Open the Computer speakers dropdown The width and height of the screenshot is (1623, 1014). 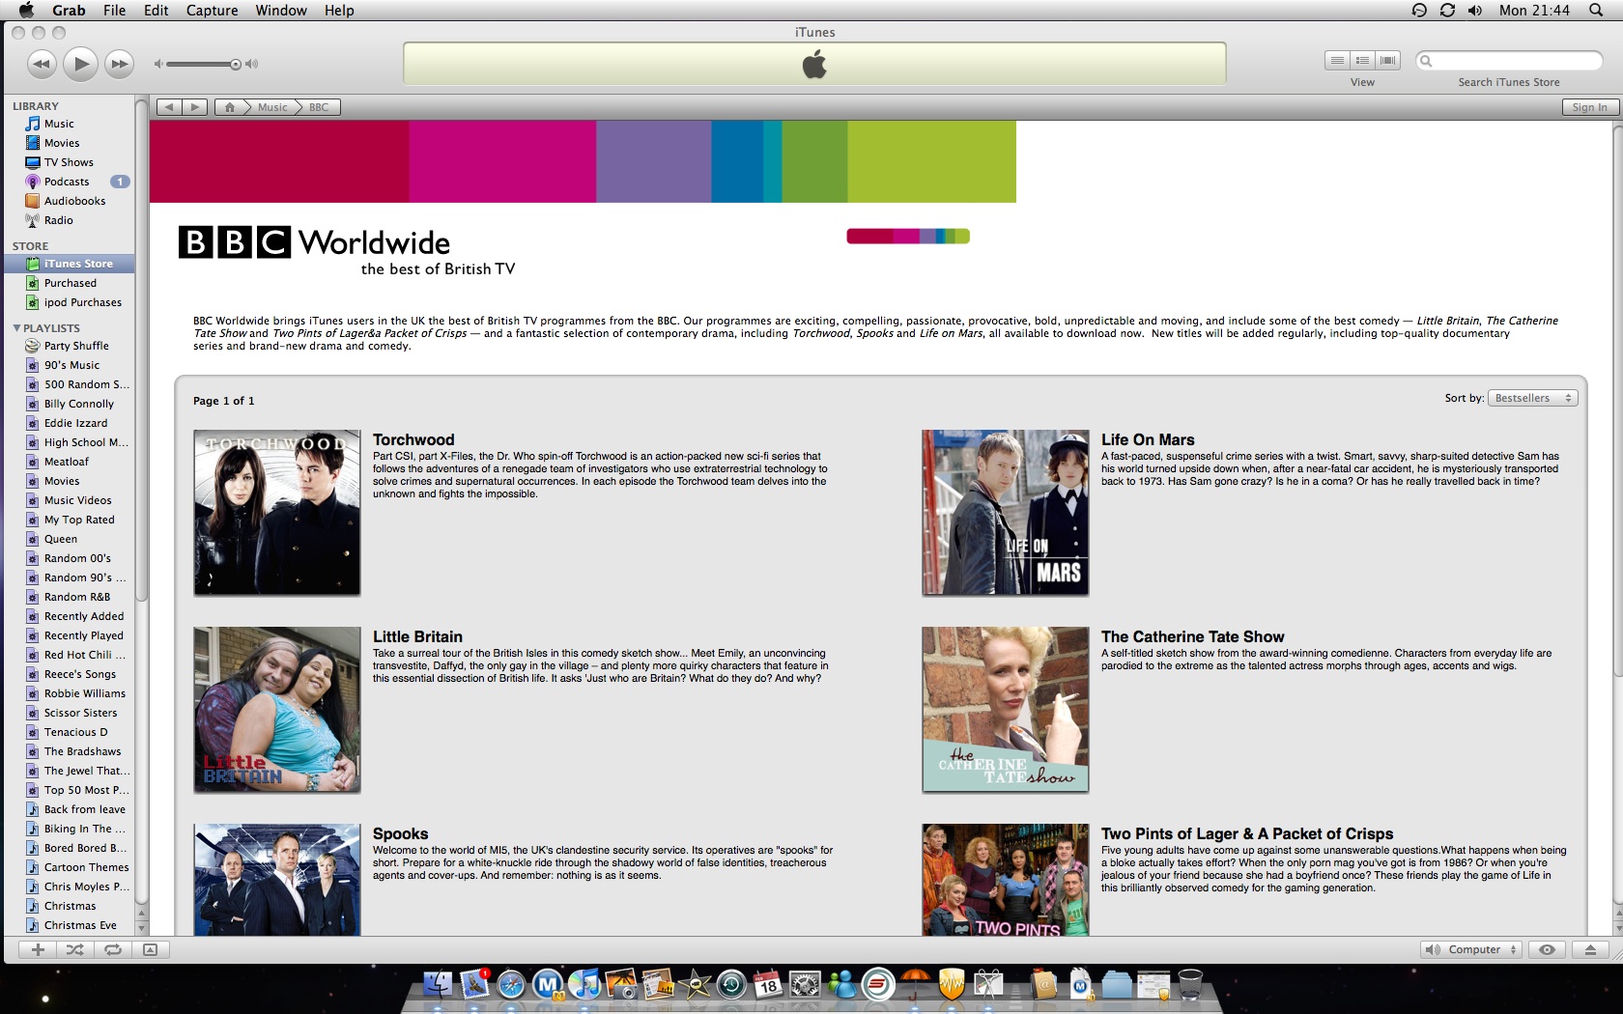point(1472,949)
